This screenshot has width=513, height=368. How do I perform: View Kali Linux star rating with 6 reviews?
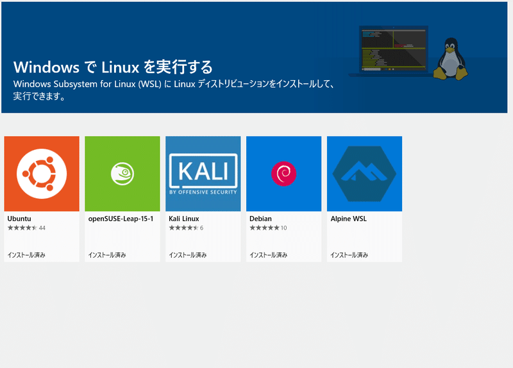(186, 228)
